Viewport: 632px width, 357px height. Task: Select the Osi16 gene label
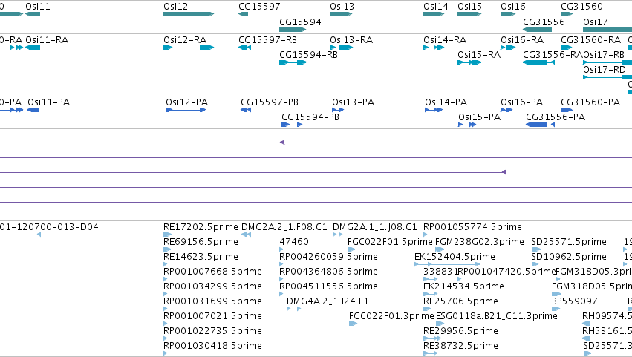pos(513,7)
